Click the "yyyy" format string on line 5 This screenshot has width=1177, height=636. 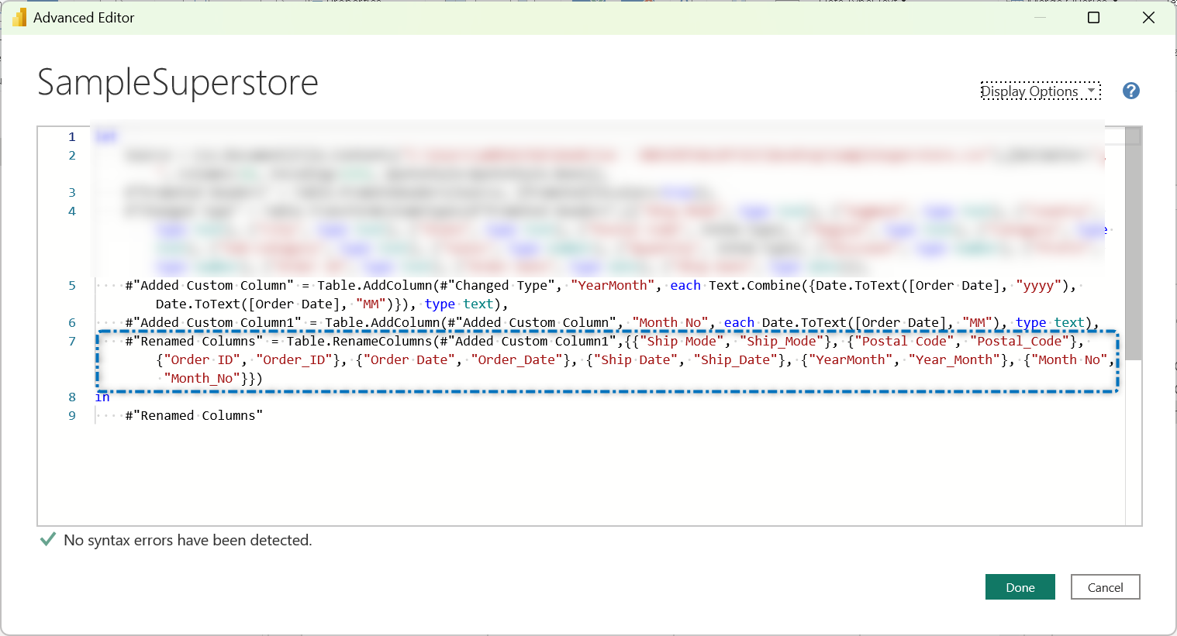tap(1038, 286)
